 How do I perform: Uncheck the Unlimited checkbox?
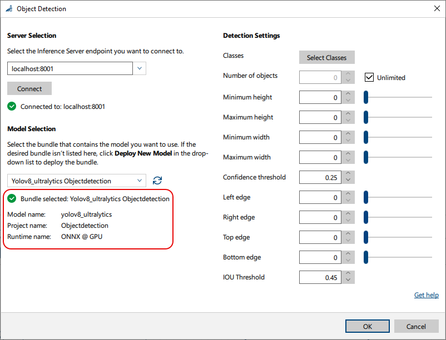(369, 77)
